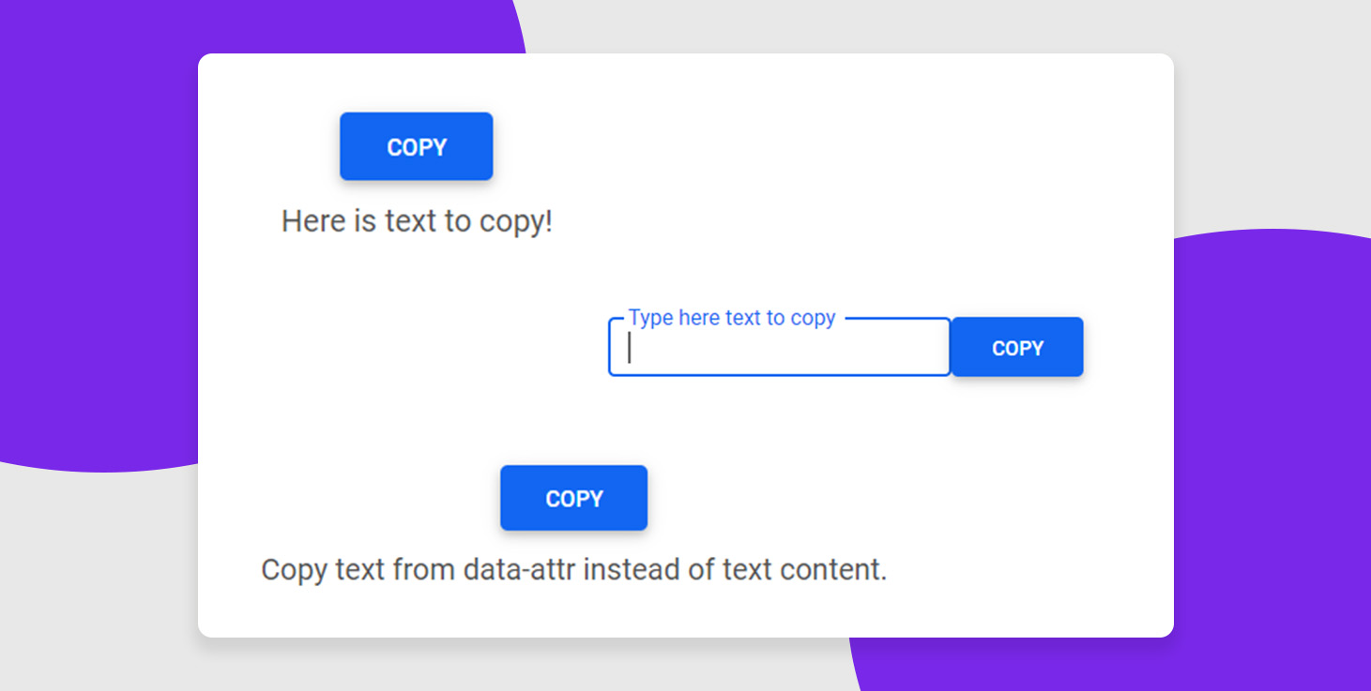Click the word "Copy" starting the bottom sentence
1371x691 pixels.
tap(294, 569)
